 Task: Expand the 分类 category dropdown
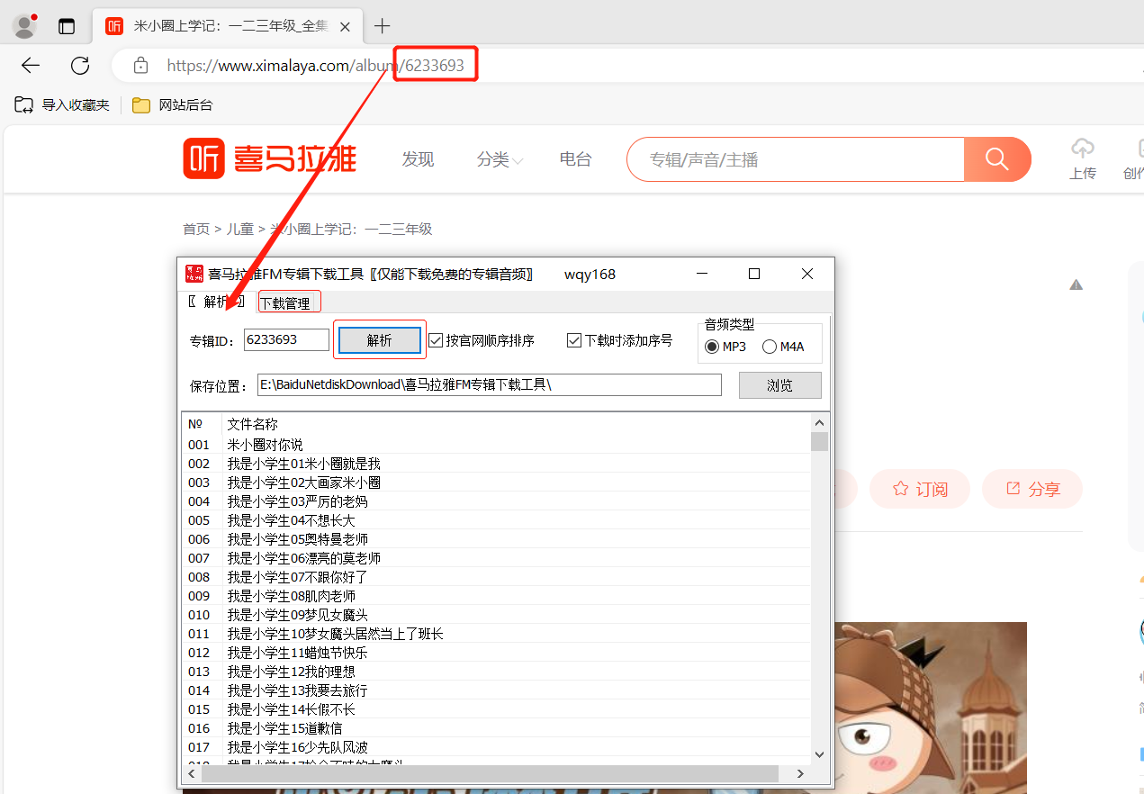[x=500, y=159]
